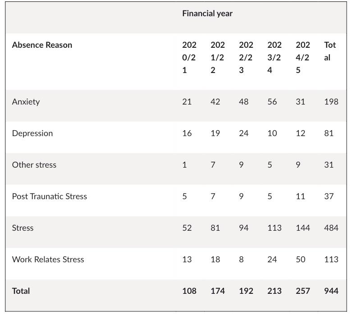Select the Other stress row label
The image size is (352, 315).
(x=34, y=165)
